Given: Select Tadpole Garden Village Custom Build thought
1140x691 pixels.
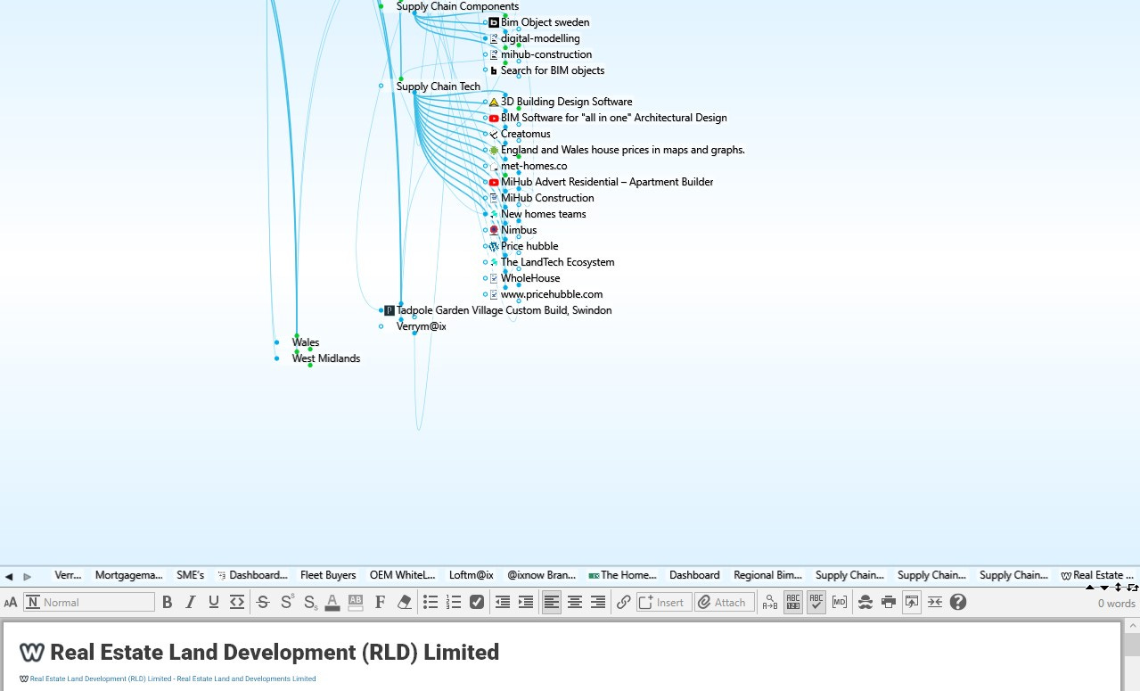Looking at the screenshot, I should tap(504, 310).
